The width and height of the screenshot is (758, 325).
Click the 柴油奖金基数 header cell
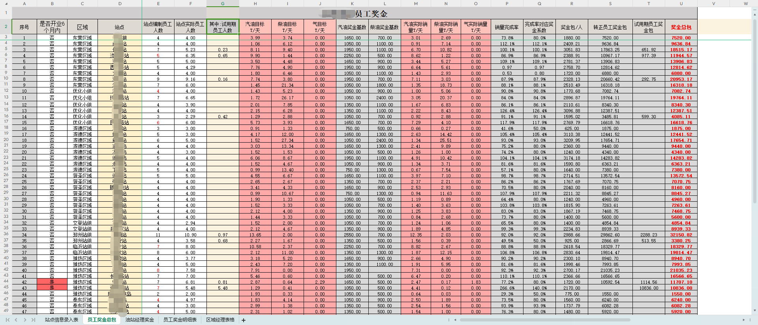[385, 27]
